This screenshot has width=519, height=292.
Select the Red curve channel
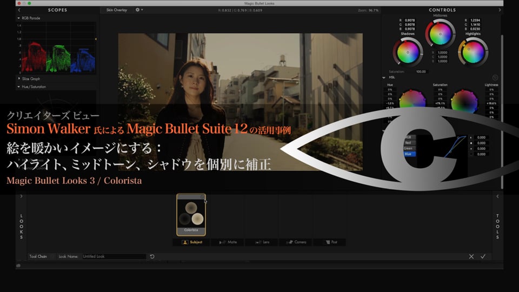click(x=408, y=143)
